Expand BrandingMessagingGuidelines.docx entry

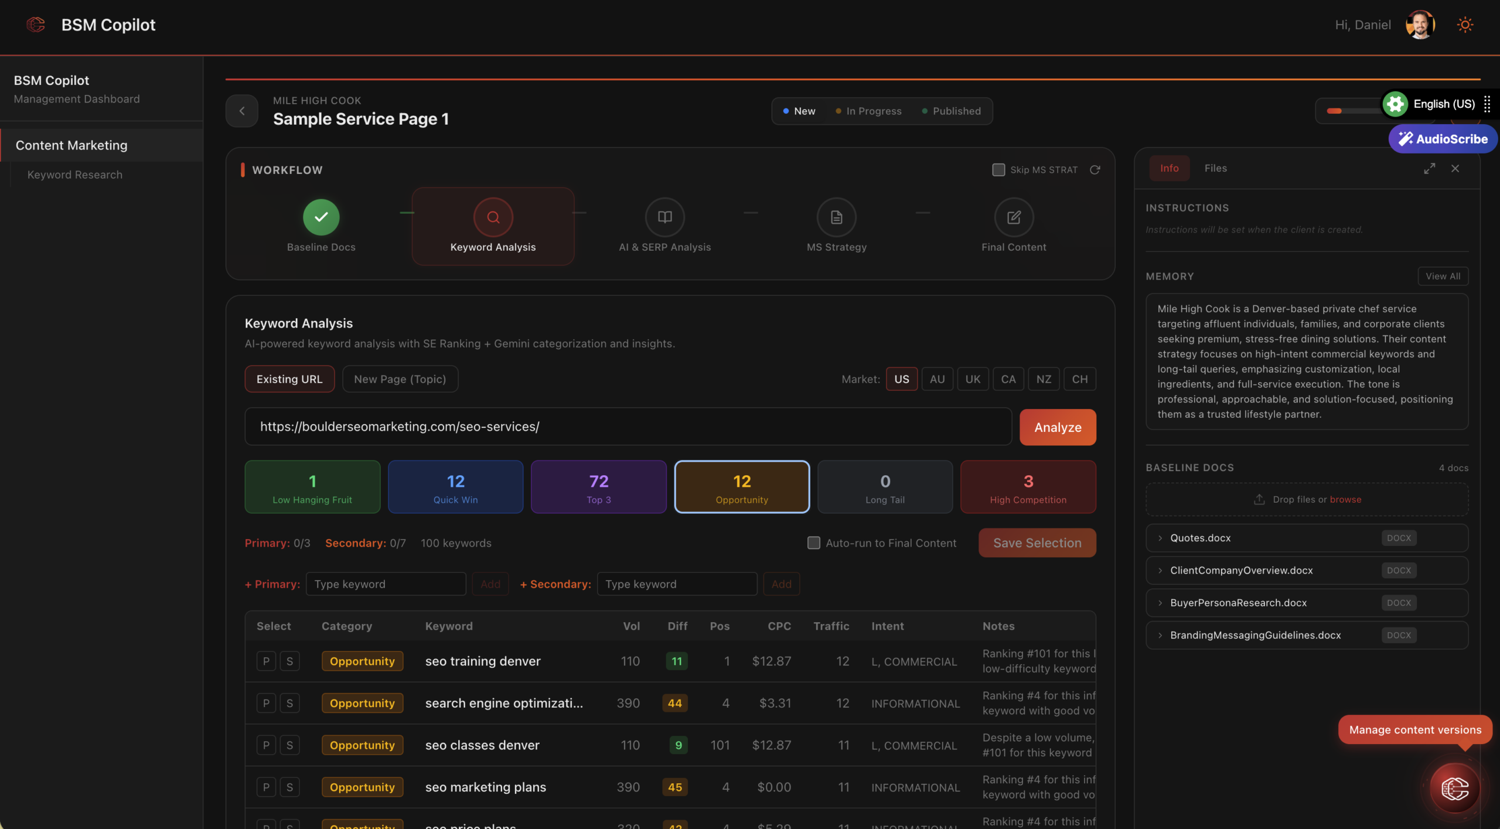click(x=1160, y=635)
